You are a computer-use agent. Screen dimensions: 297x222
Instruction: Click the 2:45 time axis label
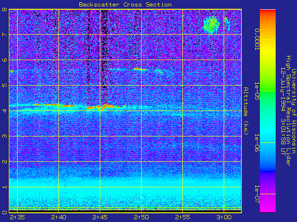pos(100,217)
